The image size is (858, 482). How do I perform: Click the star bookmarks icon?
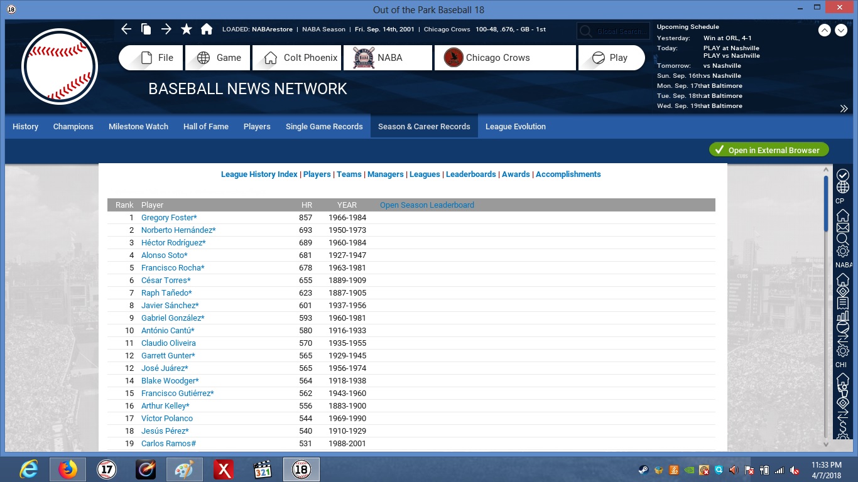click(x=187, y=29)
